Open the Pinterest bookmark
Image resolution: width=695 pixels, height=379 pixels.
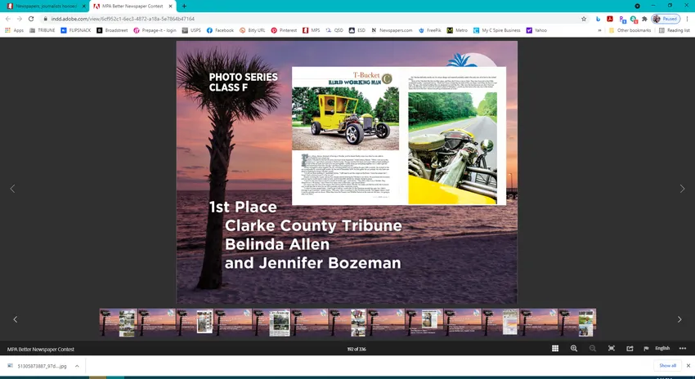click(284, 30)
